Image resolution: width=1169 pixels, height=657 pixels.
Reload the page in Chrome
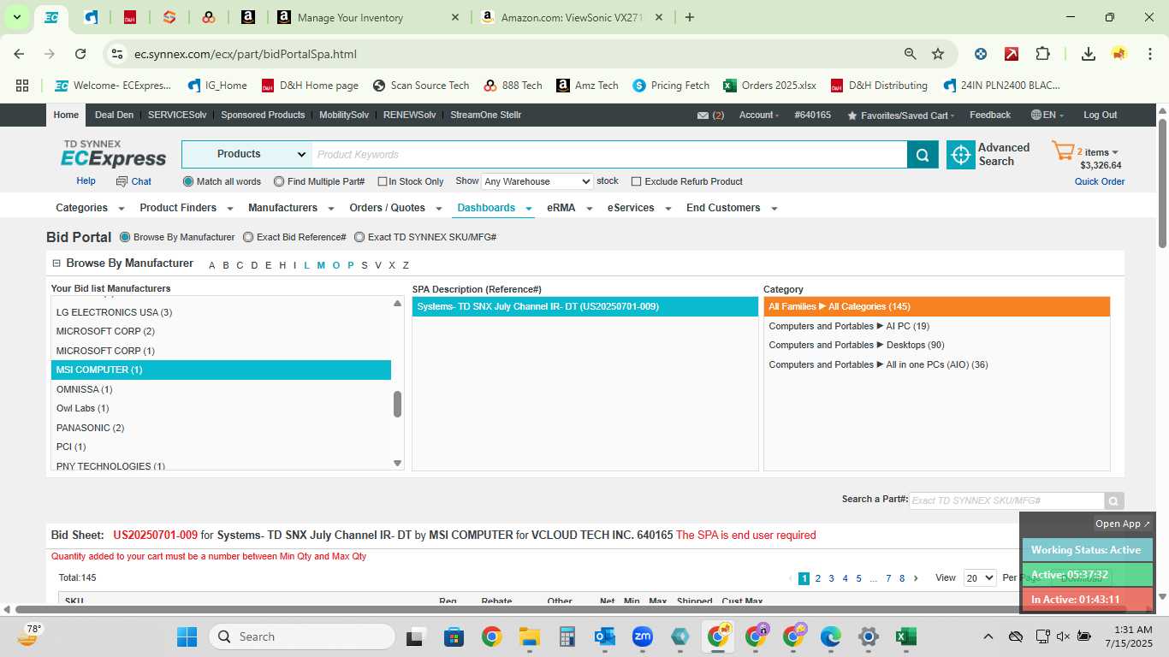pyautogui.click(x=80, y=54)
